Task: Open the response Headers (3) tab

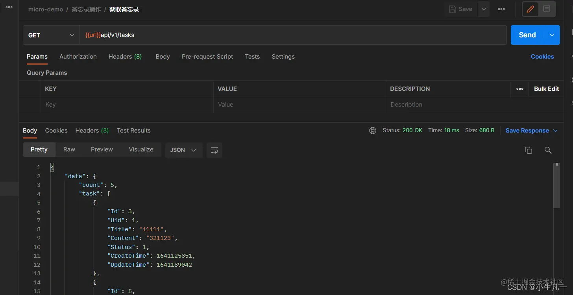Action: [x=92, y=131]
